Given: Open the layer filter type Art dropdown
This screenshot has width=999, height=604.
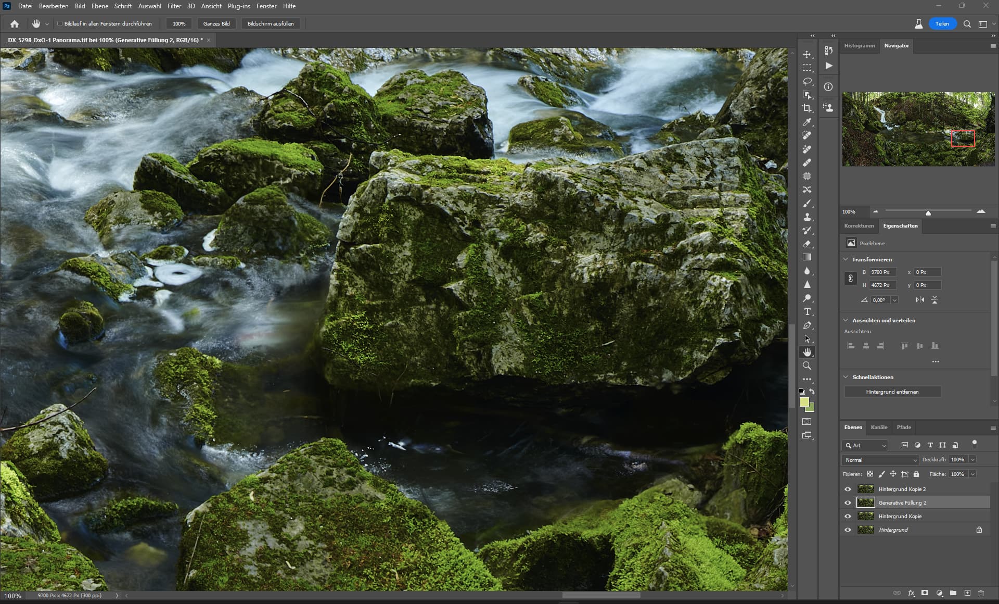Looking at the screenshot, I should coord(865,446).
